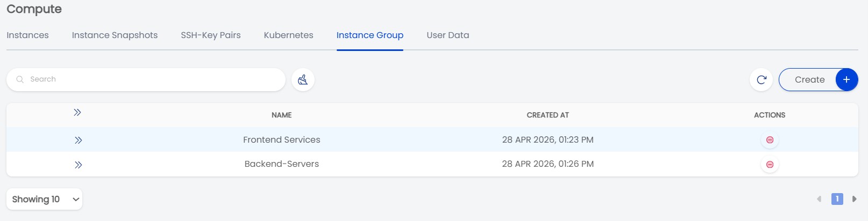Click the ACTIONS column header
This screenshot has width=868, height=221.
click(770, 115)
